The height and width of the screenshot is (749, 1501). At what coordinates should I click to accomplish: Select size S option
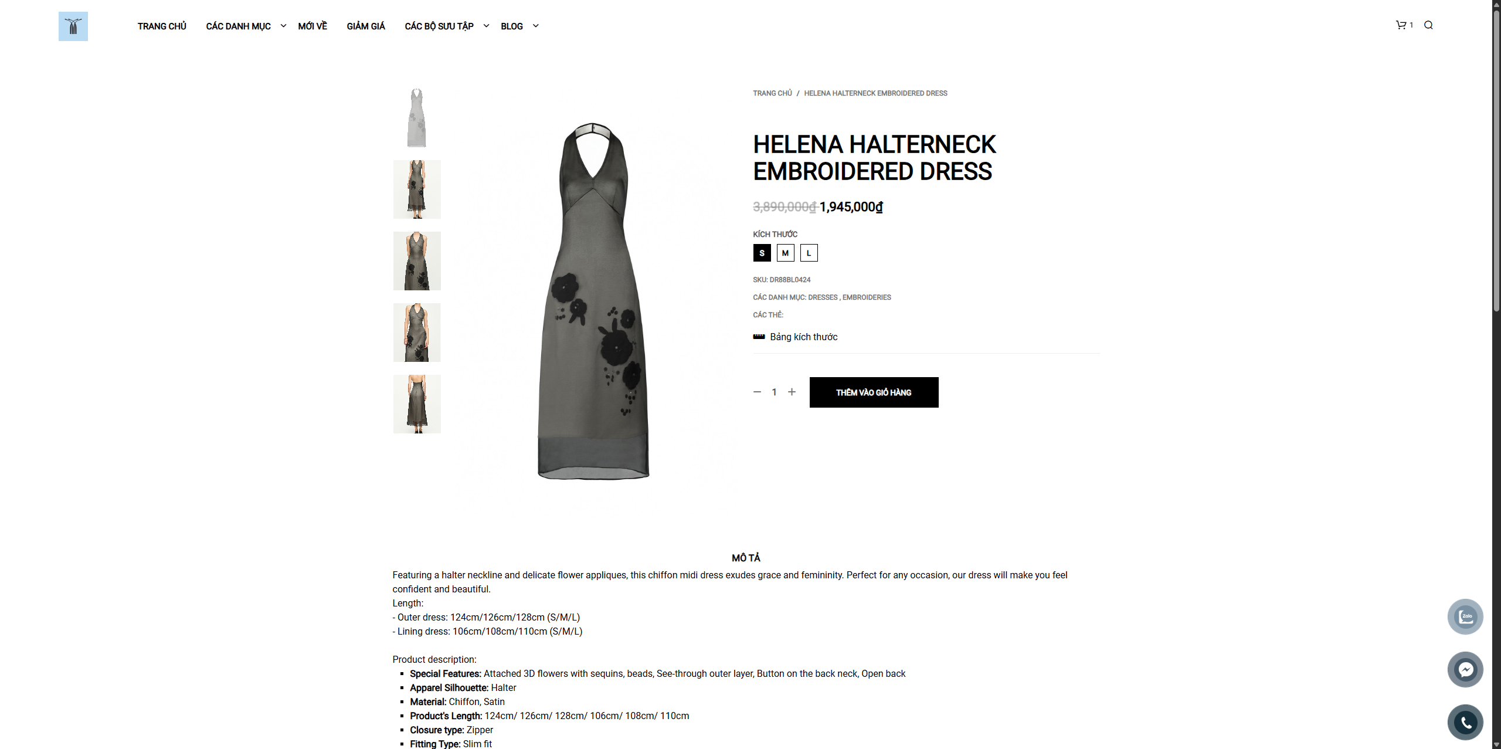(x=762, y=253)
